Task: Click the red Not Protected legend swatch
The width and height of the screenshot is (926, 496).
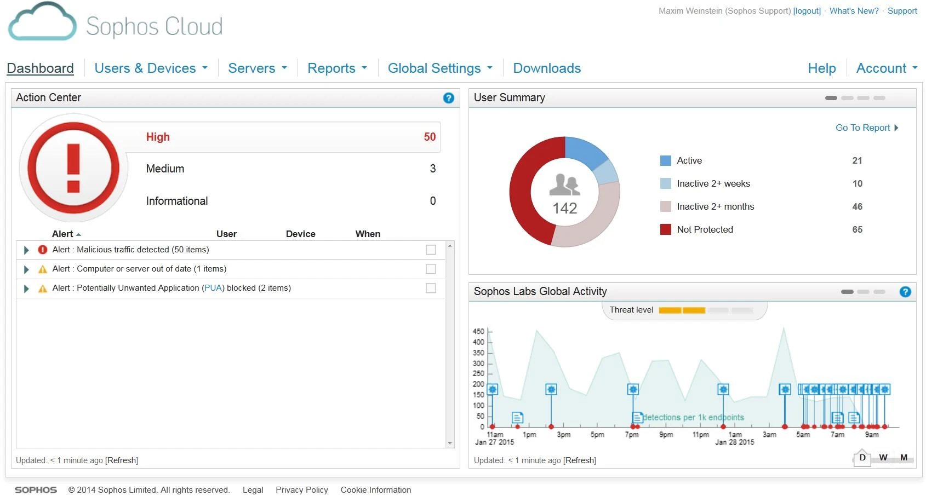Action: [666, 229]
